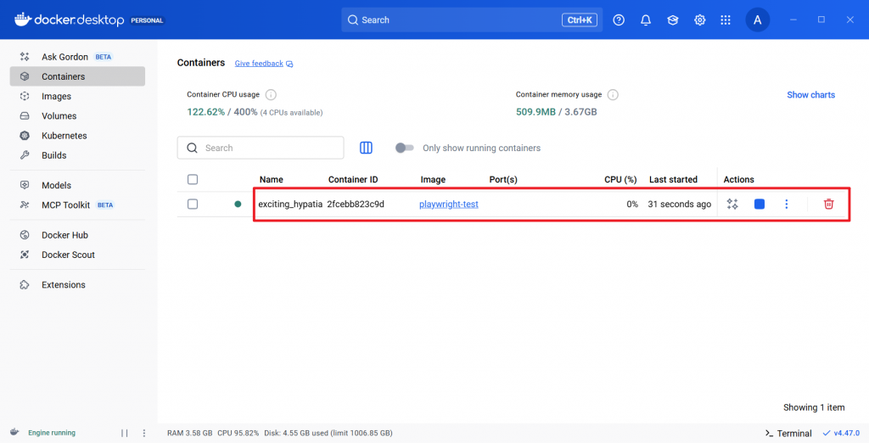Click the Showing 1 item label
The height and width of the screenshot is (443, 869).
(814, 407)
